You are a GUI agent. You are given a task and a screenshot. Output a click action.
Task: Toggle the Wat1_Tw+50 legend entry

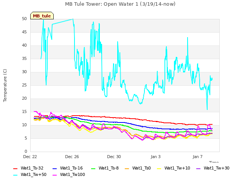30,175
